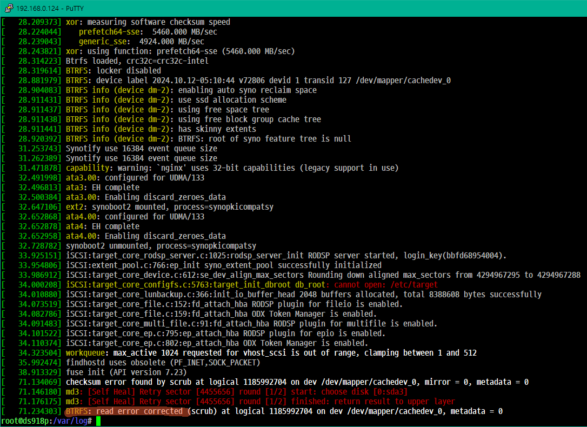Click the "fuse init (API version 7.23)" line
The image size is (587, 427).
pyautogui.click(x=126, y=372)
